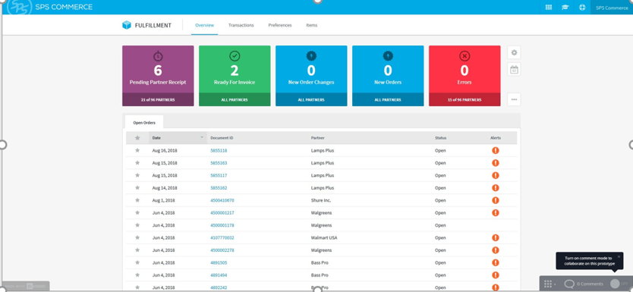Click the Walmart USA partner cell
The image size is (633, 292).
click(324, 238)
